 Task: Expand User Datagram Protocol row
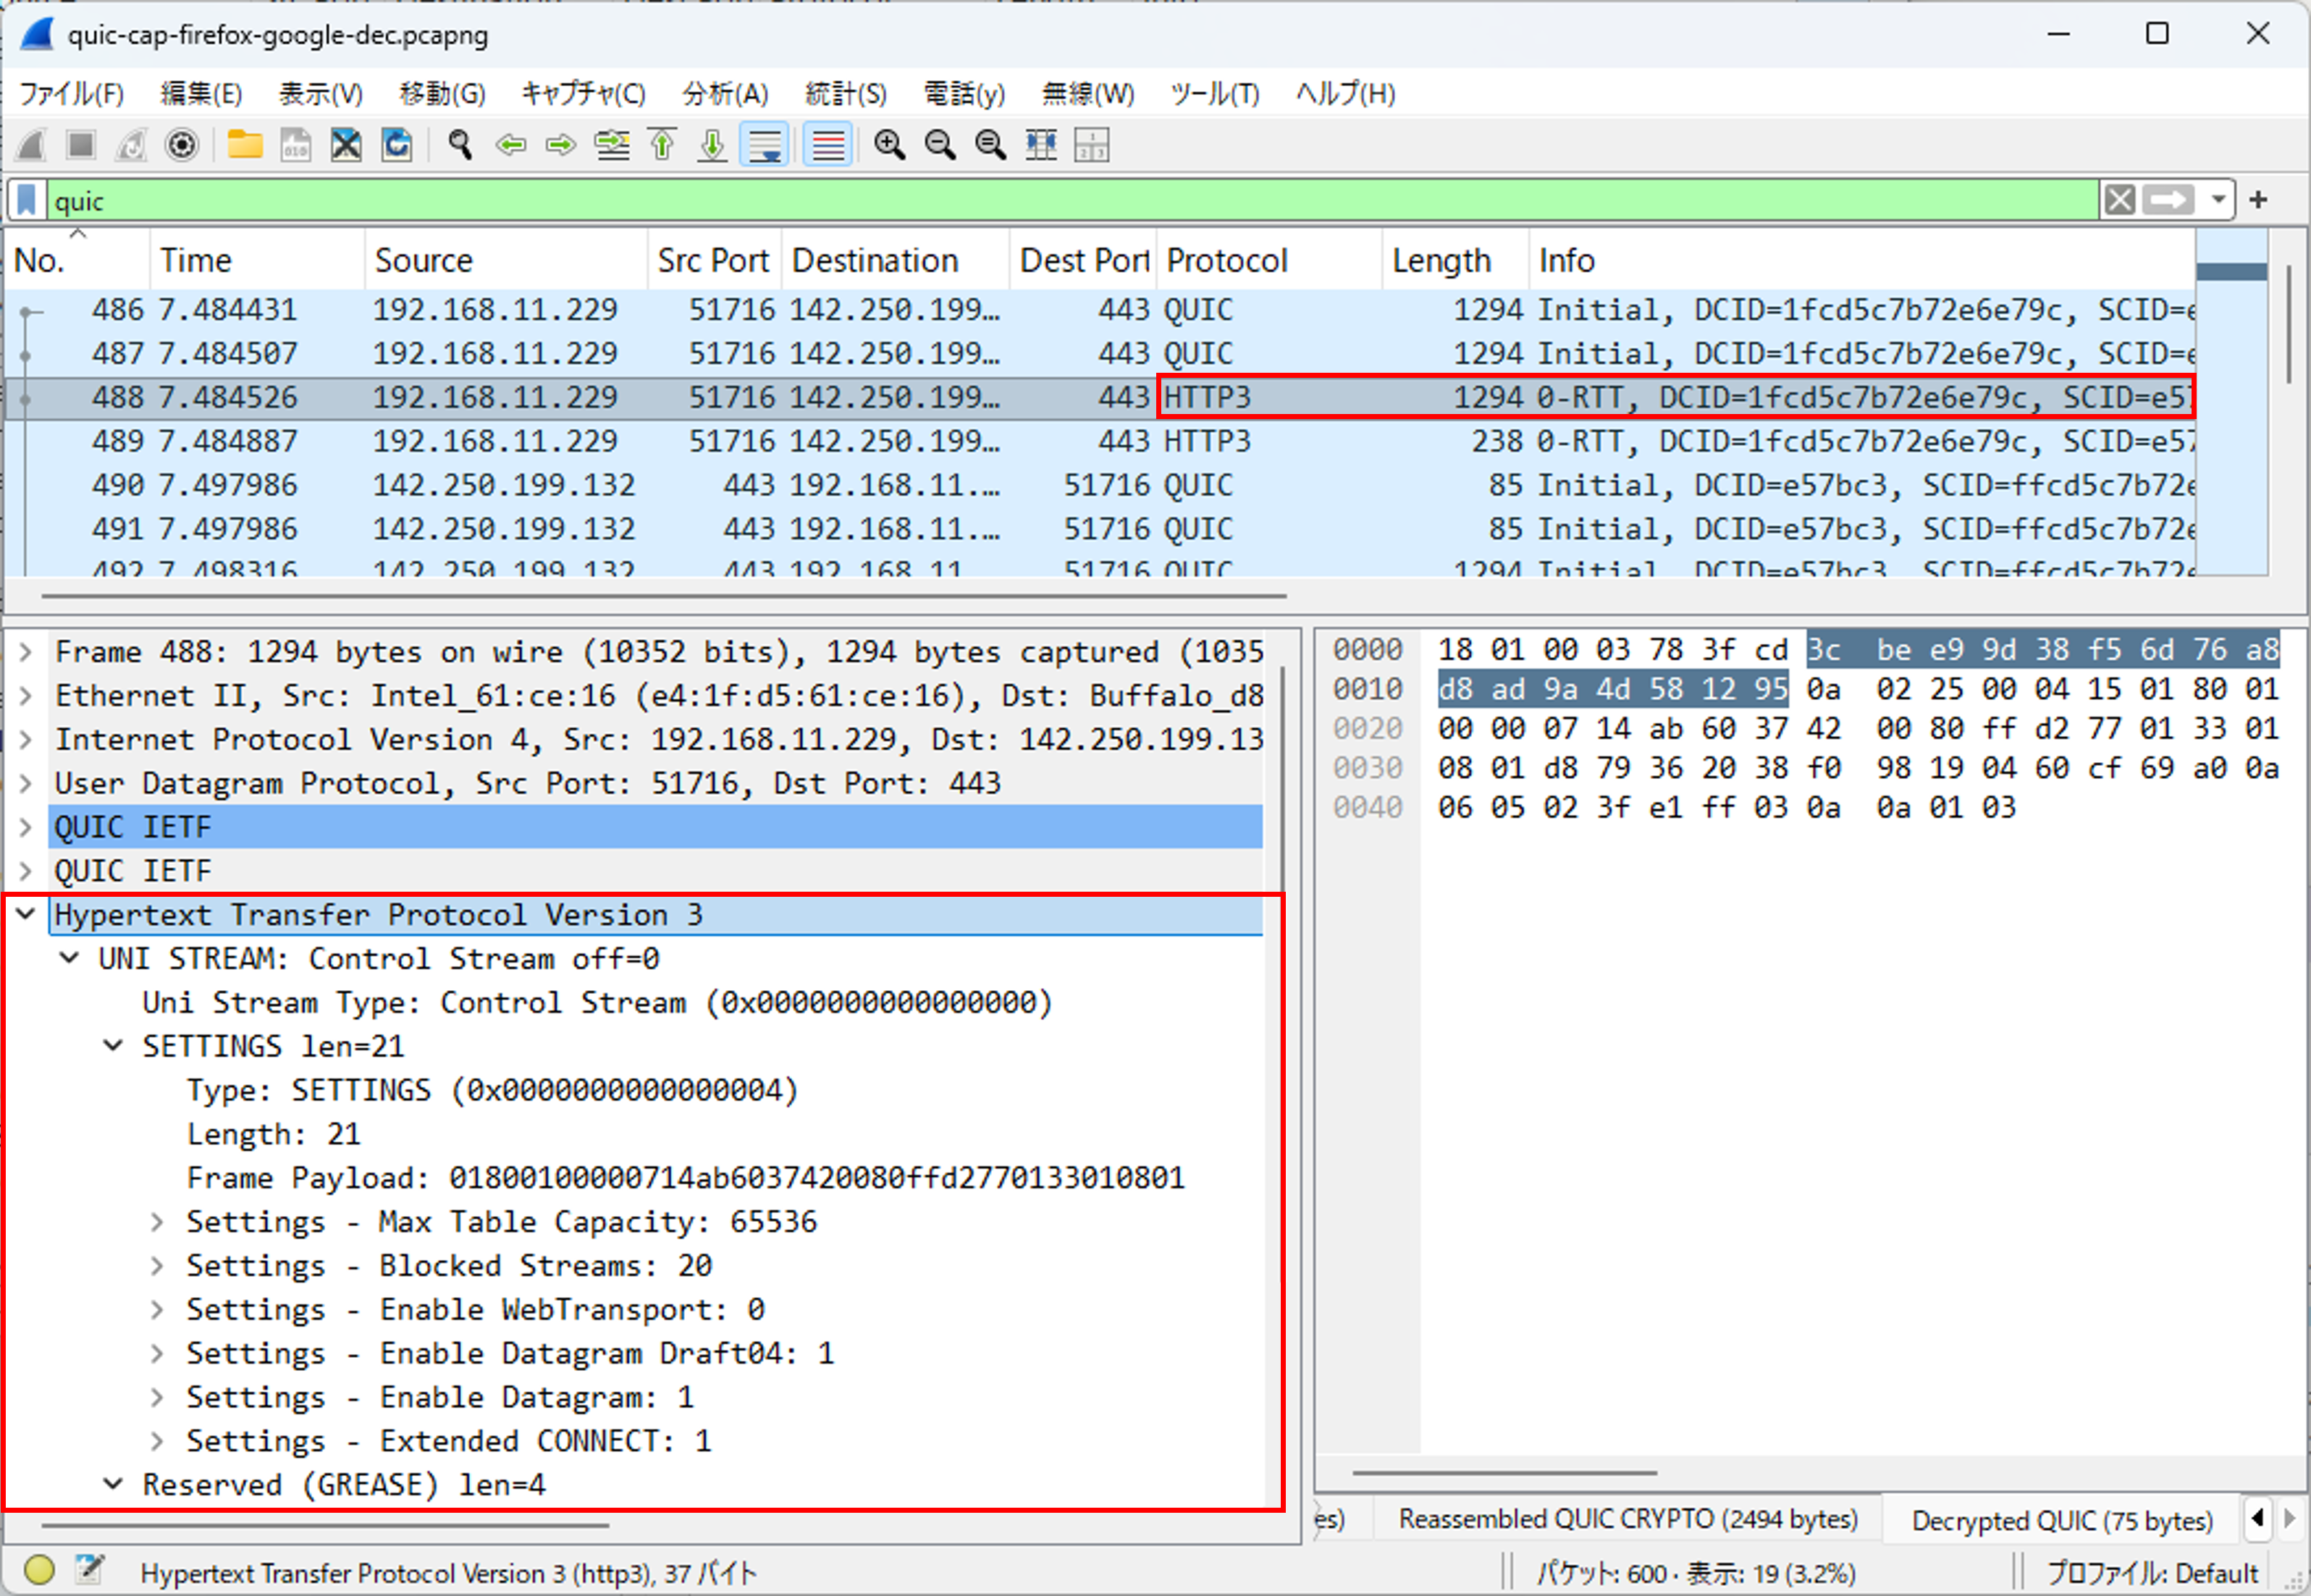point(26,783)
